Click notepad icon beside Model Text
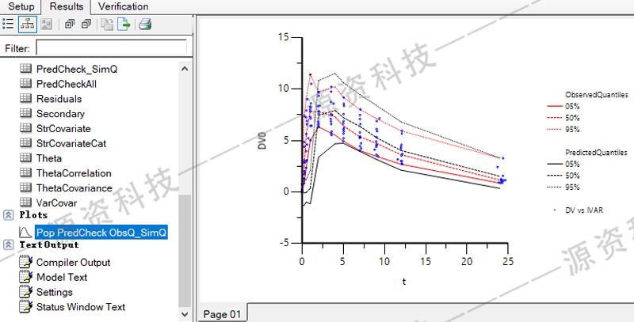The width and height of the screenshot is (634, 322). coord(25,277)
